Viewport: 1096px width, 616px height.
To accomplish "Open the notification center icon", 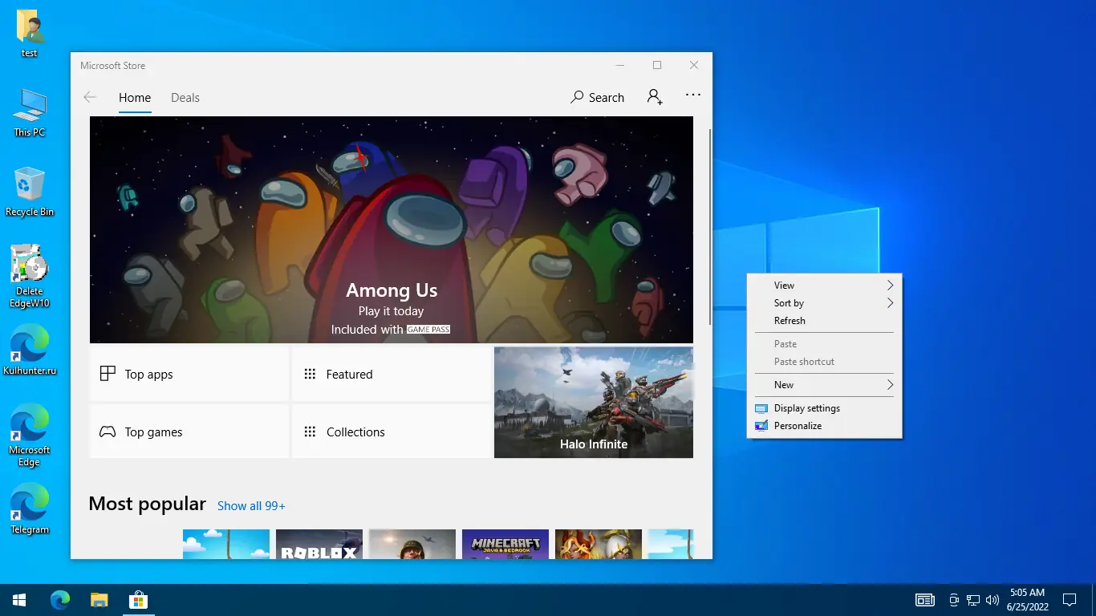I will pyautogui.click(x=1070, y=600).
